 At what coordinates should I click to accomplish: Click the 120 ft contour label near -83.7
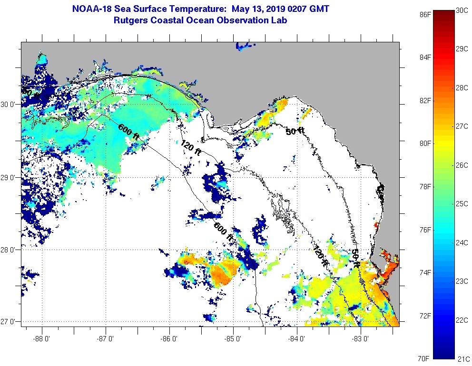tap(321, 256)
